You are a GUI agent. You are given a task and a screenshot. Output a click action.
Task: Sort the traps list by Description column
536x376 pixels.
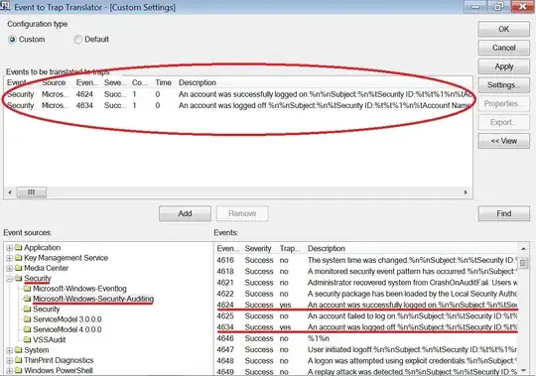tap(325, 83)
